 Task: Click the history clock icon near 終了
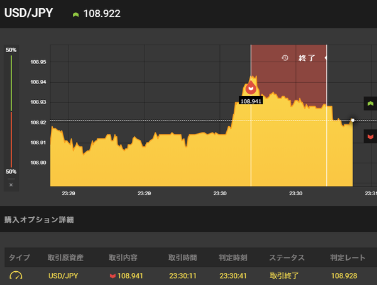click(285, 58)
